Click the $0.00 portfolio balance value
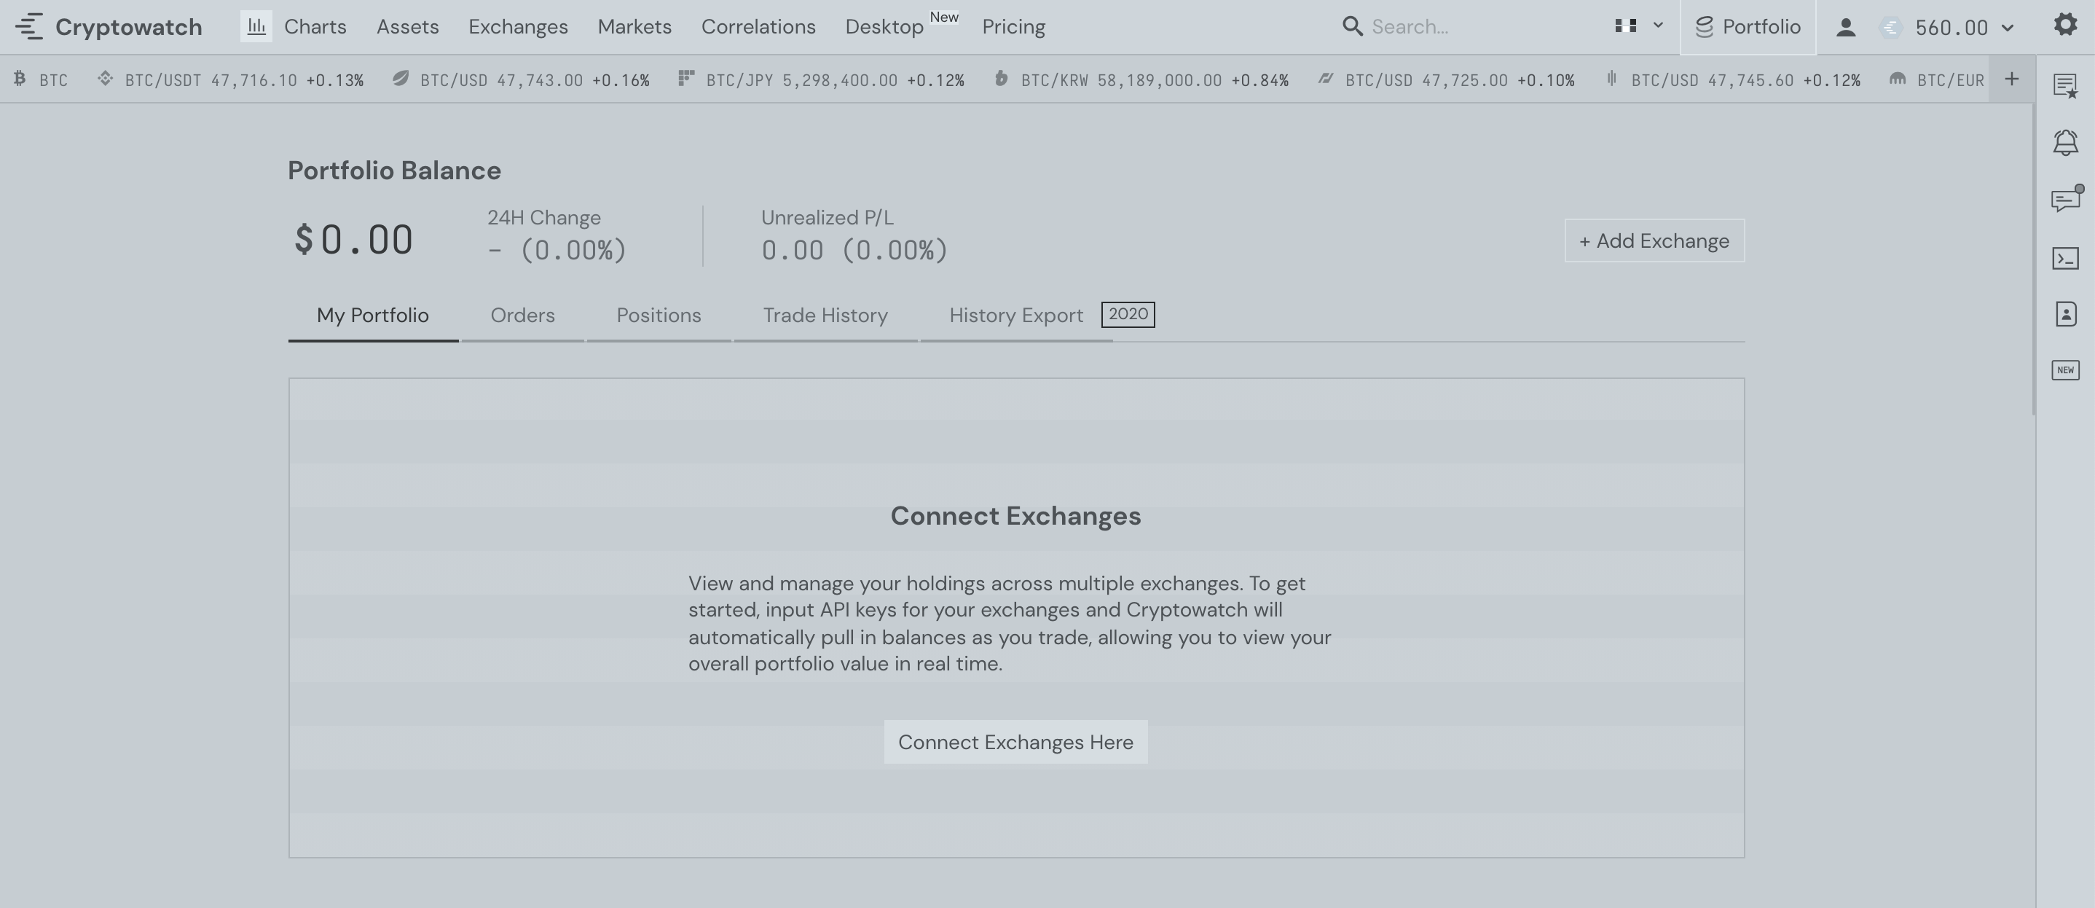This screenshot has width=2095, height=908. click(x=354, y=240)
